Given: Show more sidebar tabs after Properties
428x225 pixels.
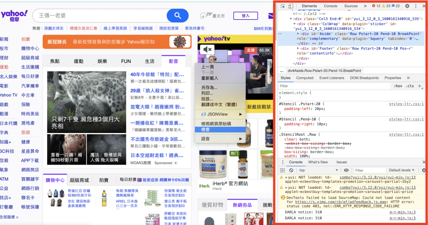Looking at the screenshot, I should pos(408,78).
